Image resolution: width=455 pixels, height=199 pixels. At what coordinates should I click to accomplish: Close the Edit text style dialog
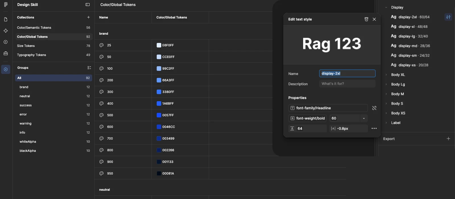pos(374,19)
